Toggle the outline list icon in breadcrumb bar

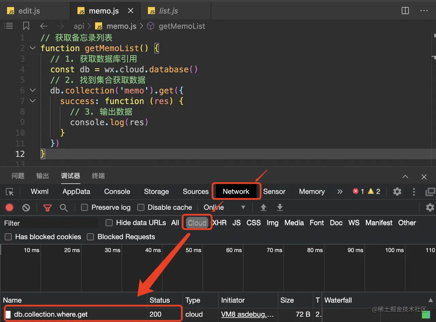[x=9, y=26]
